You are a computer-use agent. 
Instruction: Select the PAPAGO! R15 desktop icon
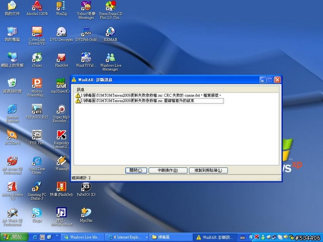coord(37,112)
